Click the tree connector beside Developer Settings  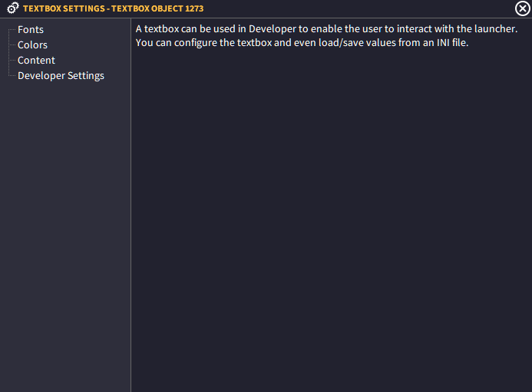point(12,76)
